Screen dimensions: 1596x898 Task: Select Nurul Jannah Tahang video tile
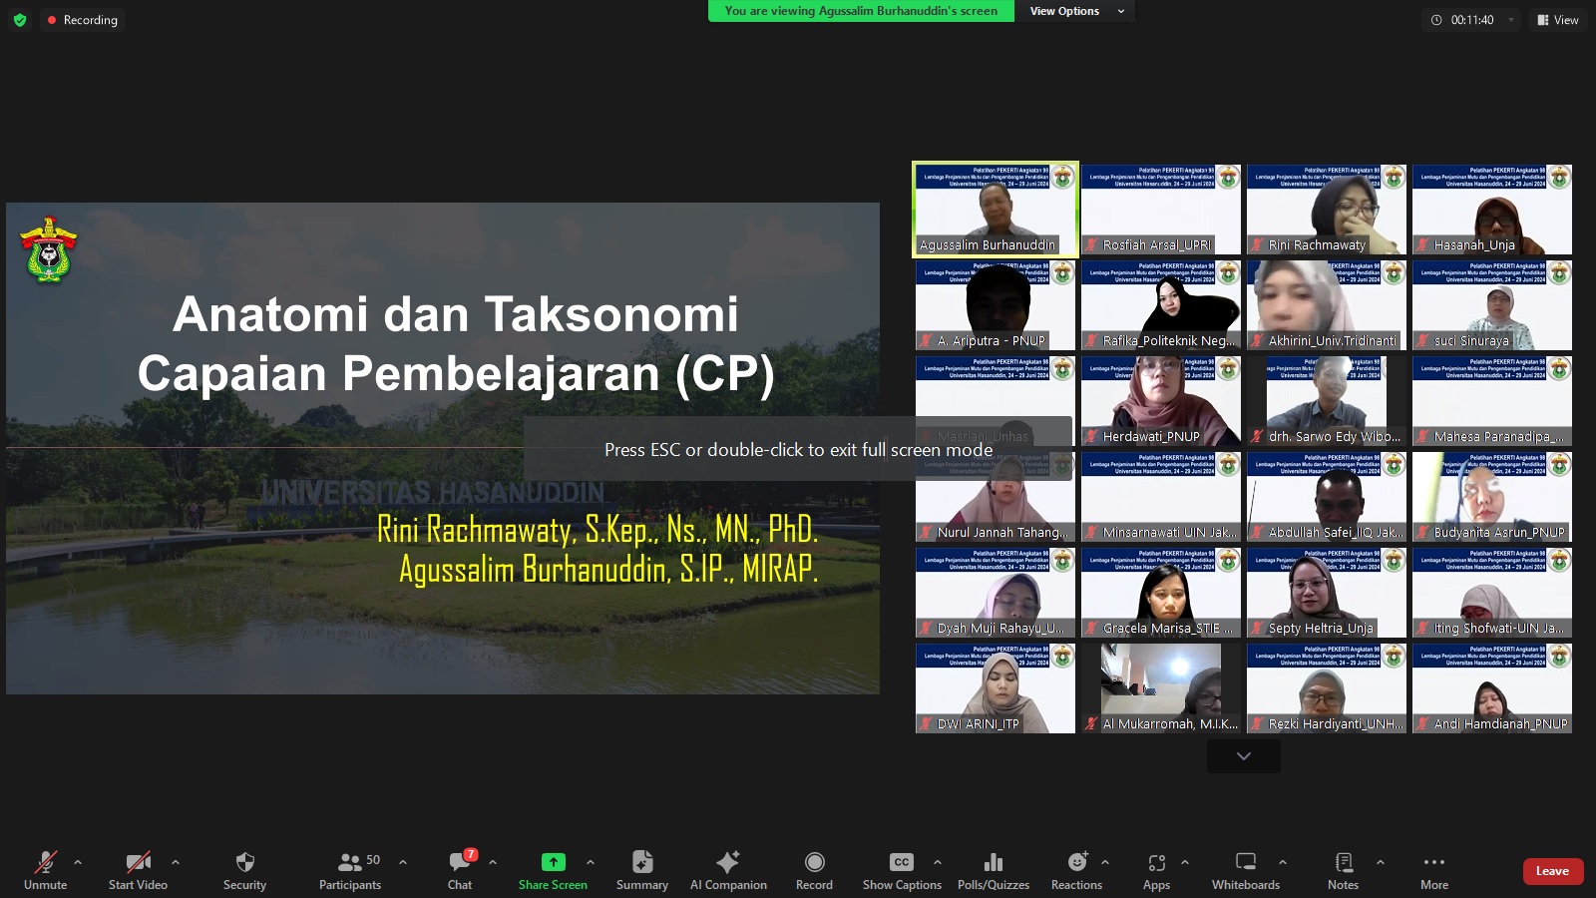996,497
